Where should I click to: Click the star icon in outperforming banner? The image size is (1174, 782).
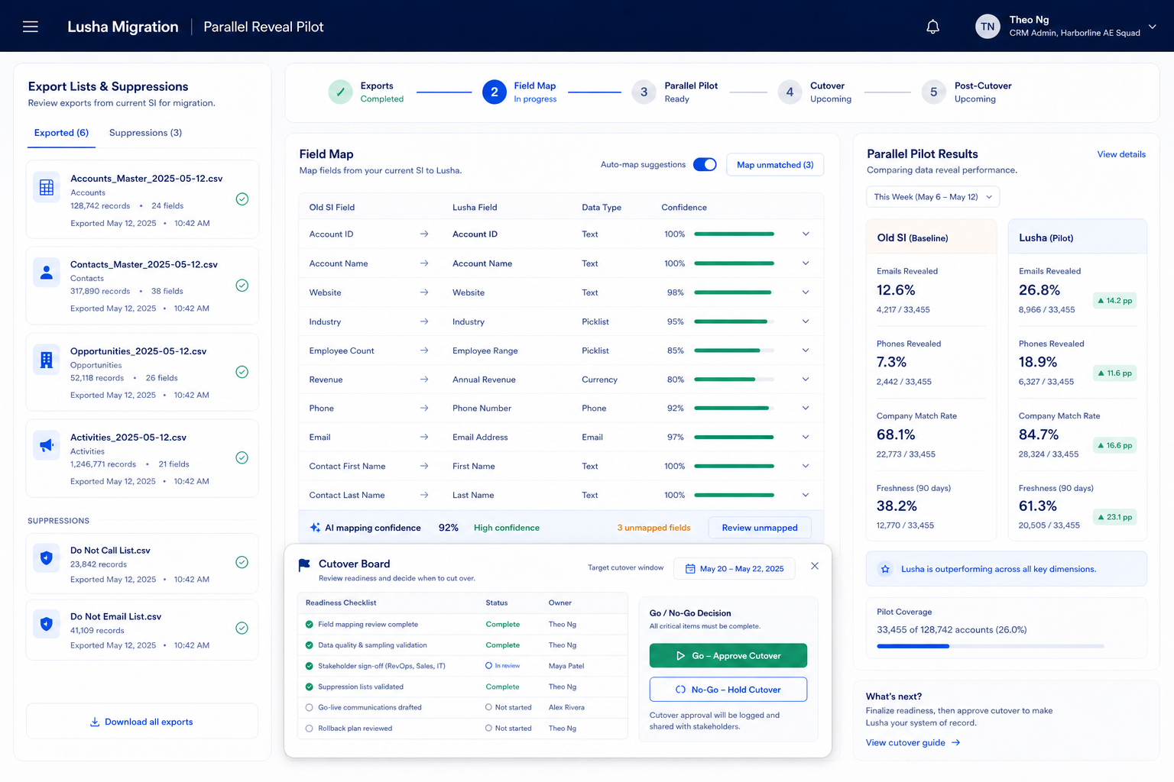pyautogui.click(x=885, y=569)
